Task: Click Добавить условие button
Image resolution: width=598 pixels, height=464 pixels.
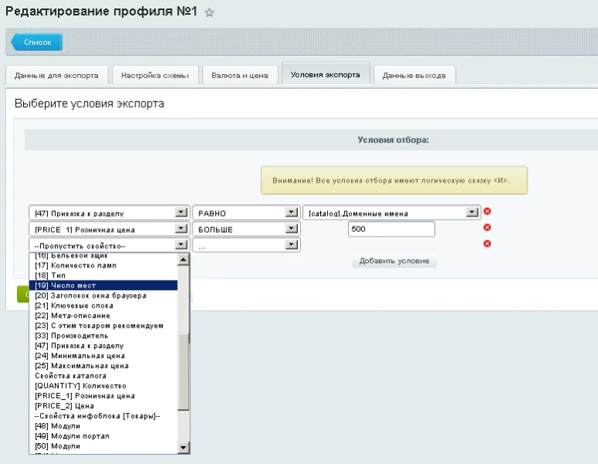Action: 395,261
